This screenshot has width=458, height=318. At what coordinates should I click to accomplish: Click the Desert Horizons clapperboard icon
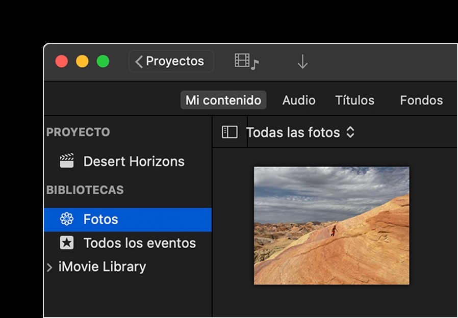(x=67, y=161)
